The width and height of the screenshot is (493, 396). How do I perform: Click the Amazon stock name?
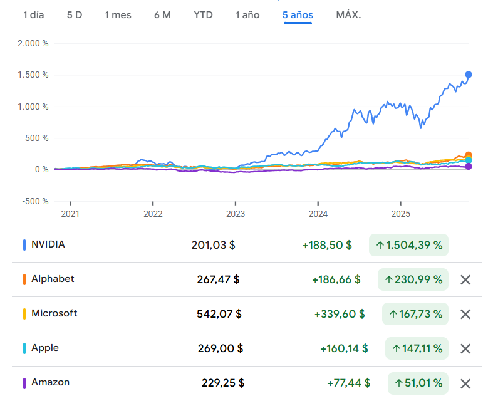click(x=50, y=382)
